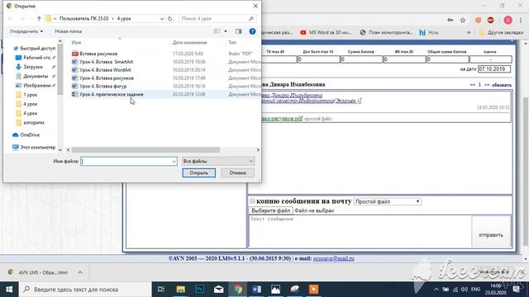Click Task View icon on the taskbar
The width and height of the screenshot is (529, 297).
[x=161, y=290]
